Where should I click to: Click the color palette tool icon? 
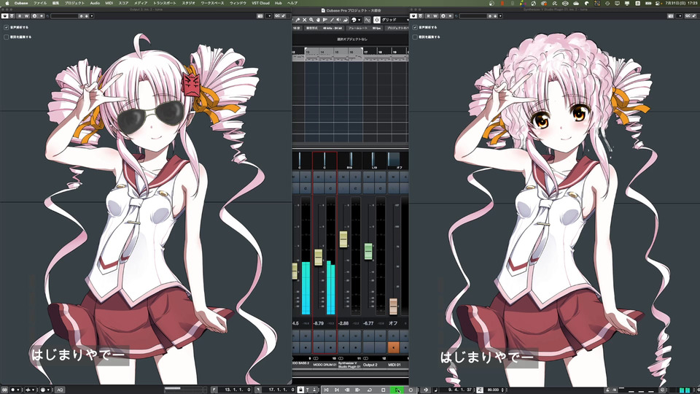click(x=354, y=20)
